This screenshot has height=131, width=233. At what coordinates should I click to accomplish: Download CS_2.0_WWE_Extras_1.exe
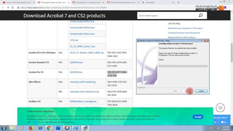[x=83, y=46]
